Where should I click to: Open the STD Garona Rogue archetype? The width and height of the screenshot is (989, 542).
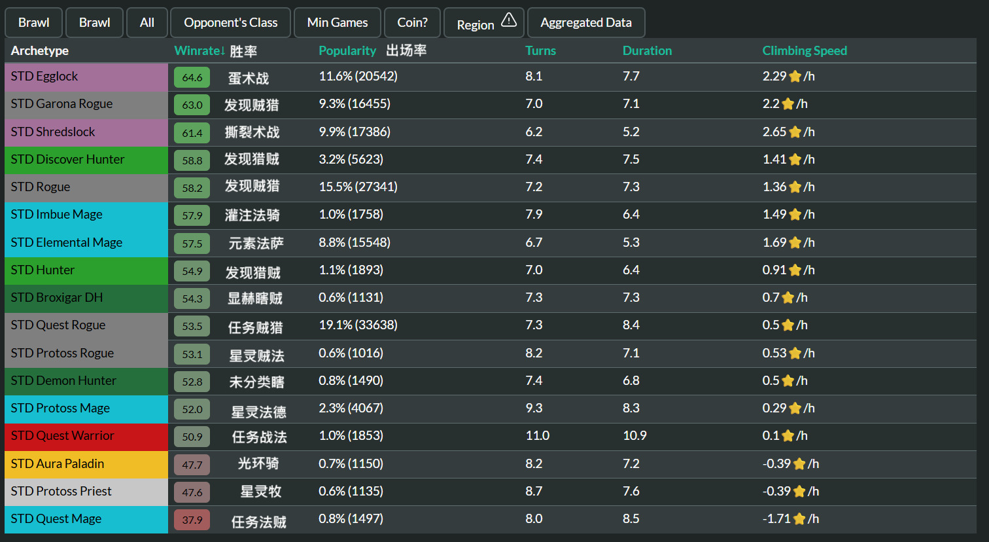coord(61,104)
